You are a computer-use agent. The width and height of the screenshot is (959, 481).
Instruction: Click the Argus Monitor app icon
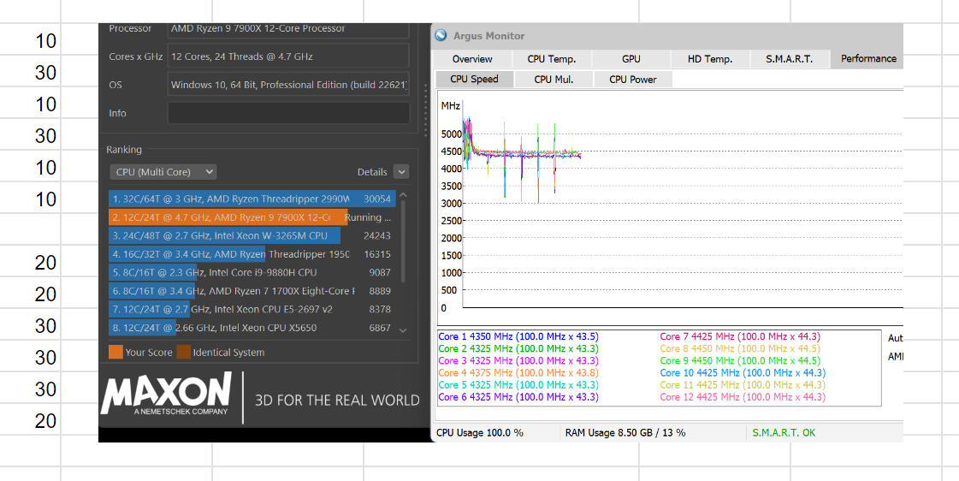click(441, 36)
